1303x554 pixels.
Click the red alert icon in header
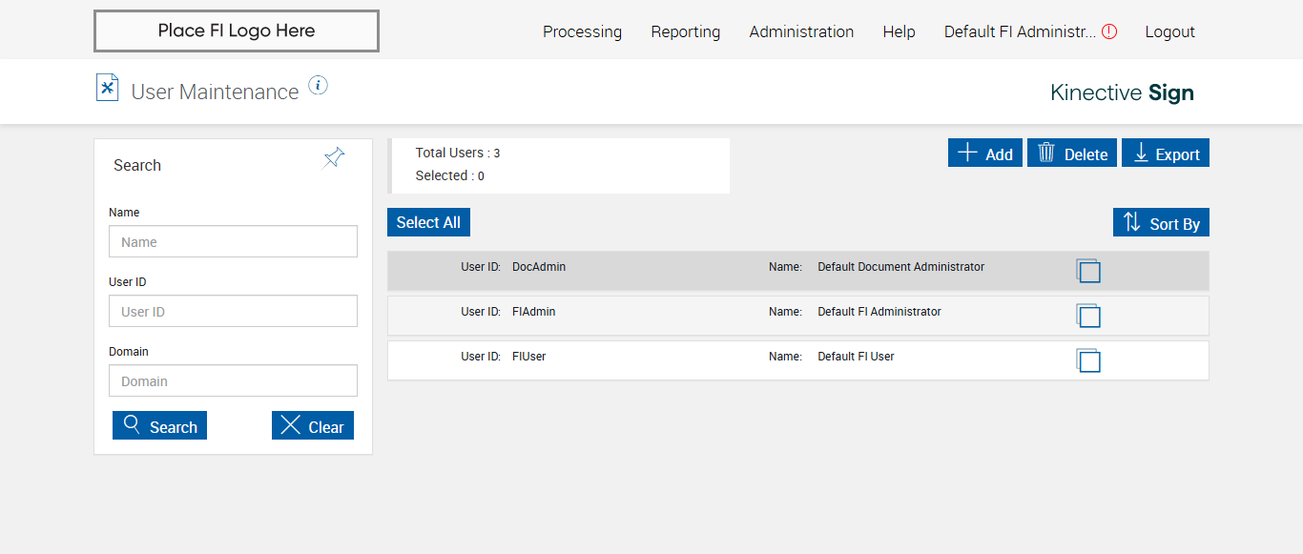tap(1109, 31)
